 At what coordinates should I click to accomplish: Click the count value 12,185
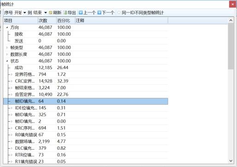click(x=46, y=68)
